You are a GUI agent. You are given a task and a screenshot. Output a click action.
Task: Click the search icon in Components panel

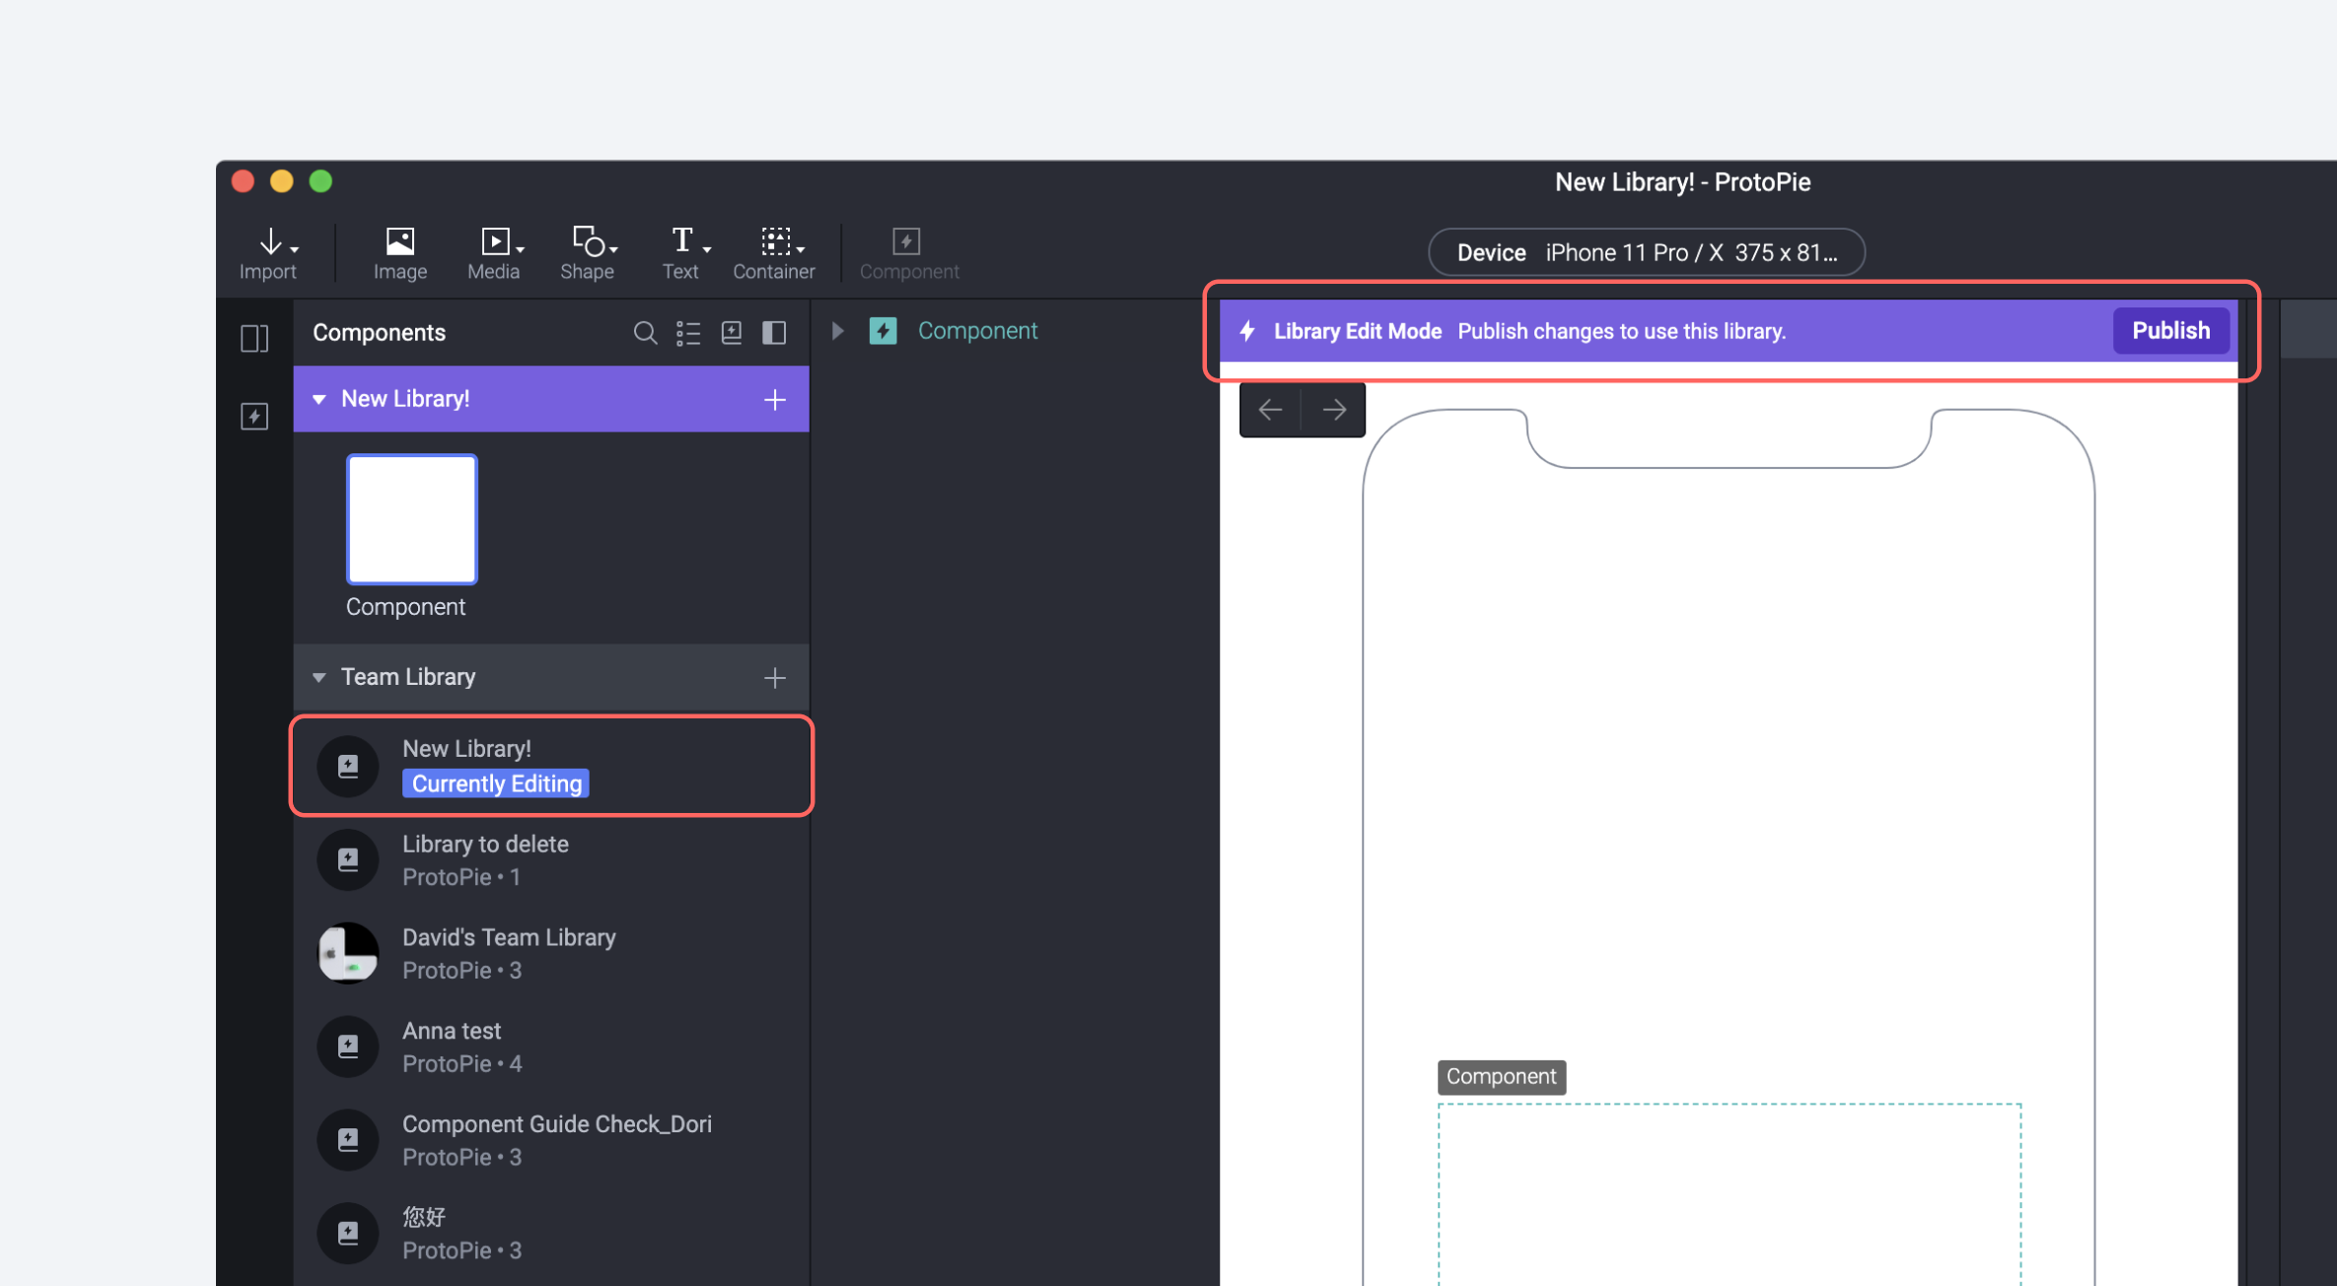(644, 333)
